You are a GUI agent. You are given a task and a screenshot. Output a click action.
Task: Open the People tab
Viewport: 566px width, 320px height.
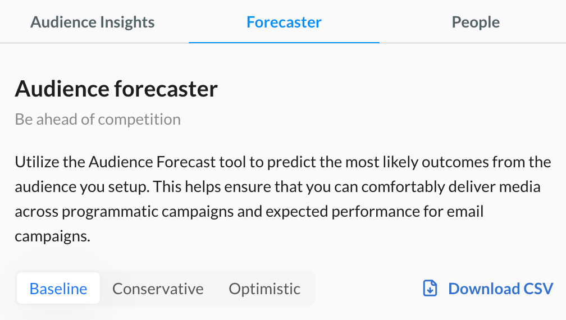[476, 22]
